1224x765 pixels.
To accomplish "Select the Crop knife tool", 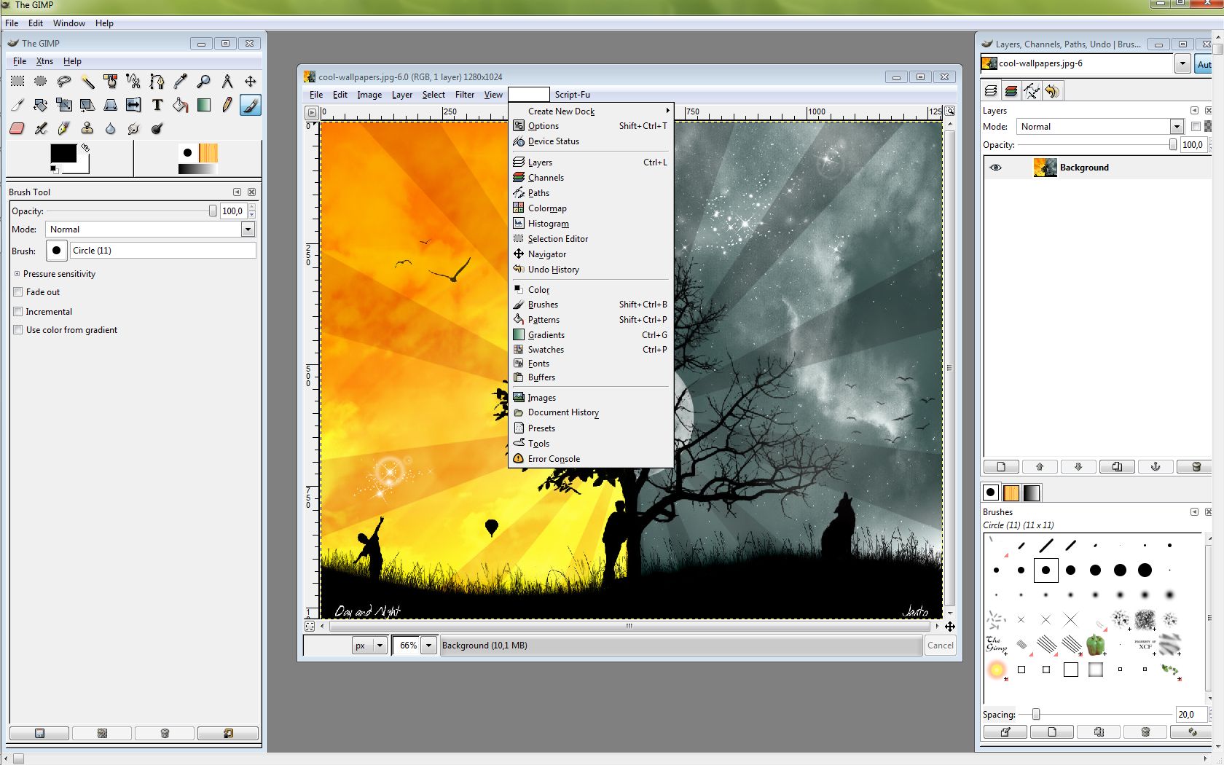I will (x=17, y=105).
